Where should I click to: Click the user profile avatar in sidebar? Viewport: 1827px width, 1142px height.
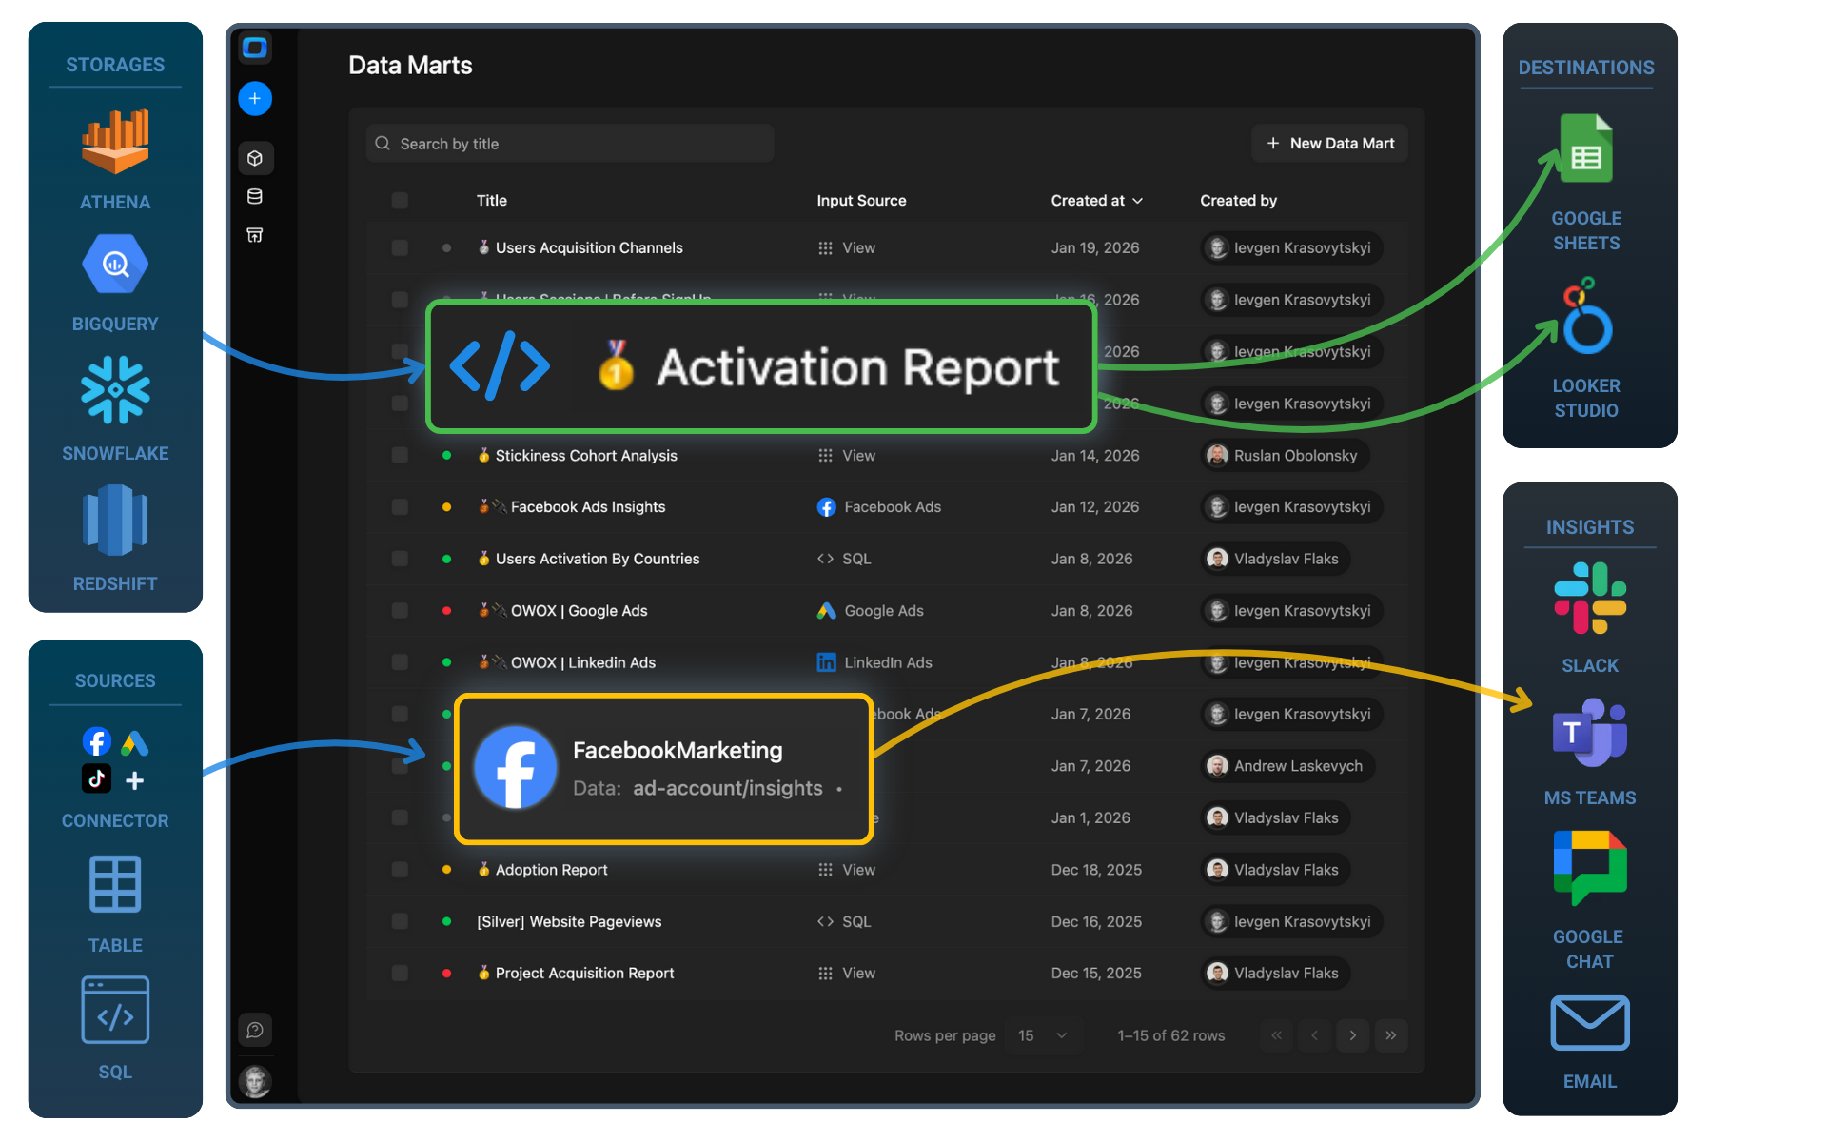[x=255, y=1081]
